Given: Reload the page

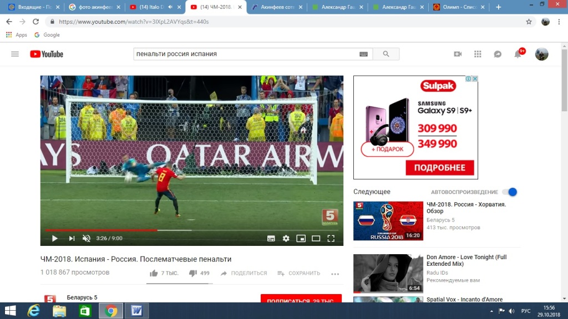Looking at the screenshot, I should pos(35,22).
